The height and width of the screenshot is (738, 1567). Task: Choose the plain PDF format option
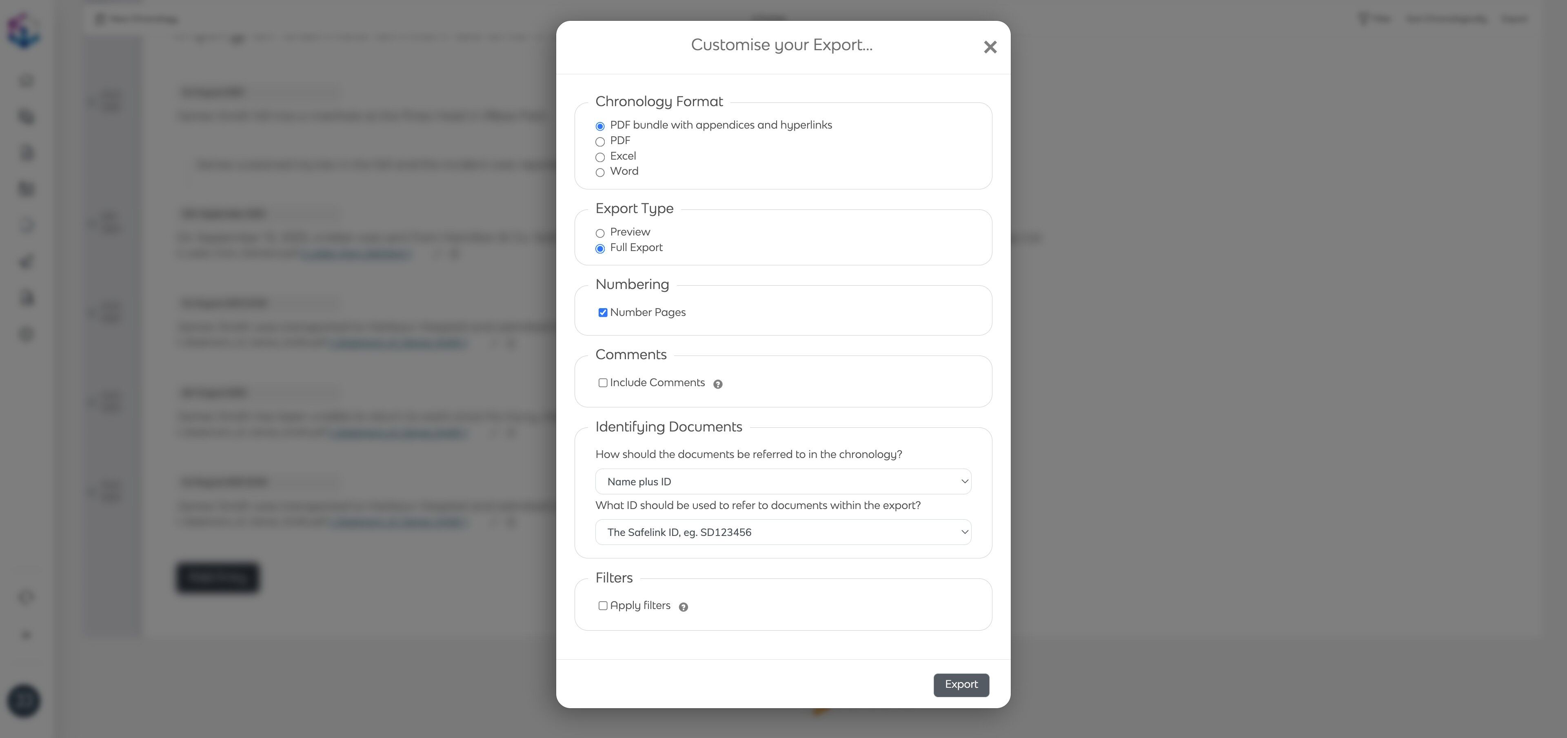tap(600, 142)
